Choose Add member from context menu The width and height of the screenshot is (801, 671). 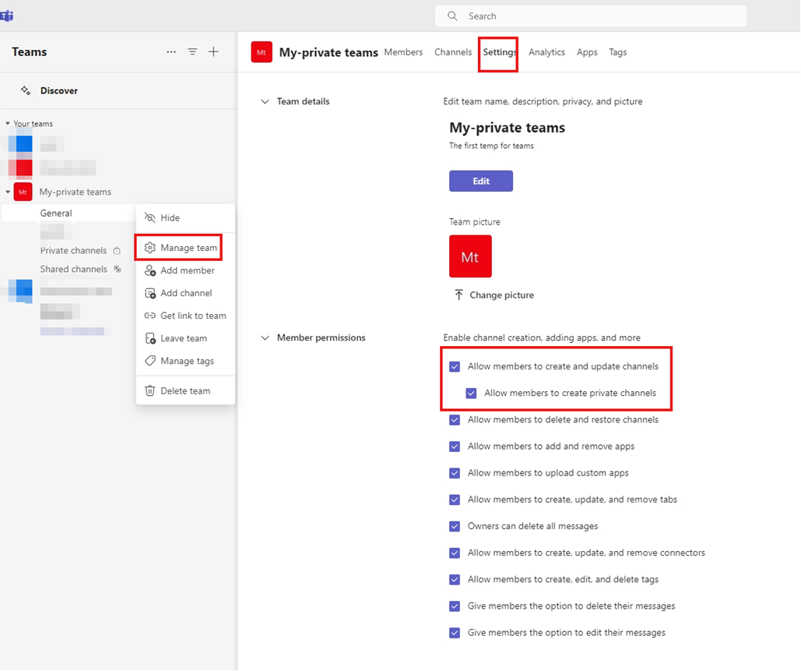(185, 270)
